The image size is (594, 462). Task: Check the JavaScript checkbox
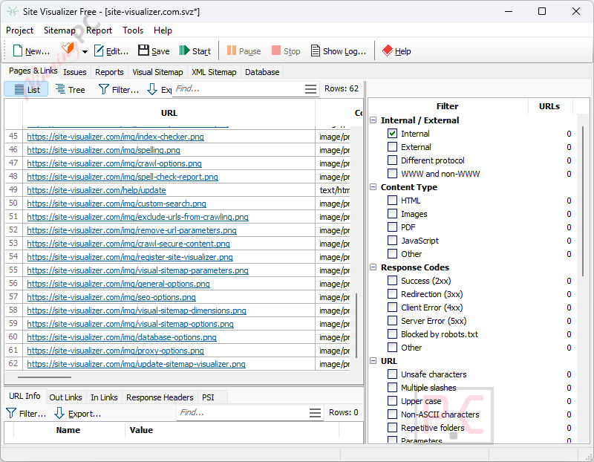tap(393, 241)
